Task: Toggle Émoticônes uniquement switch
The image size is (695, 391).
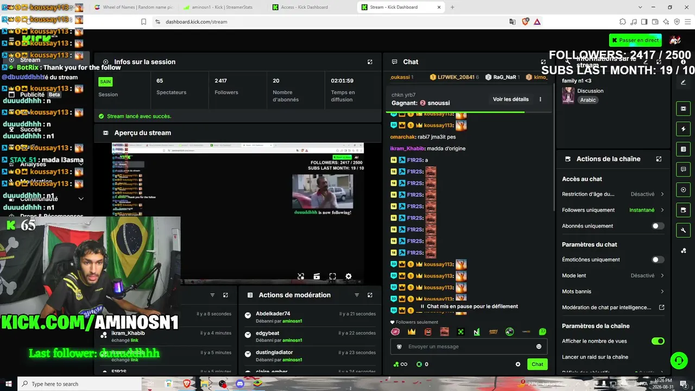Action: coord(658,260)
